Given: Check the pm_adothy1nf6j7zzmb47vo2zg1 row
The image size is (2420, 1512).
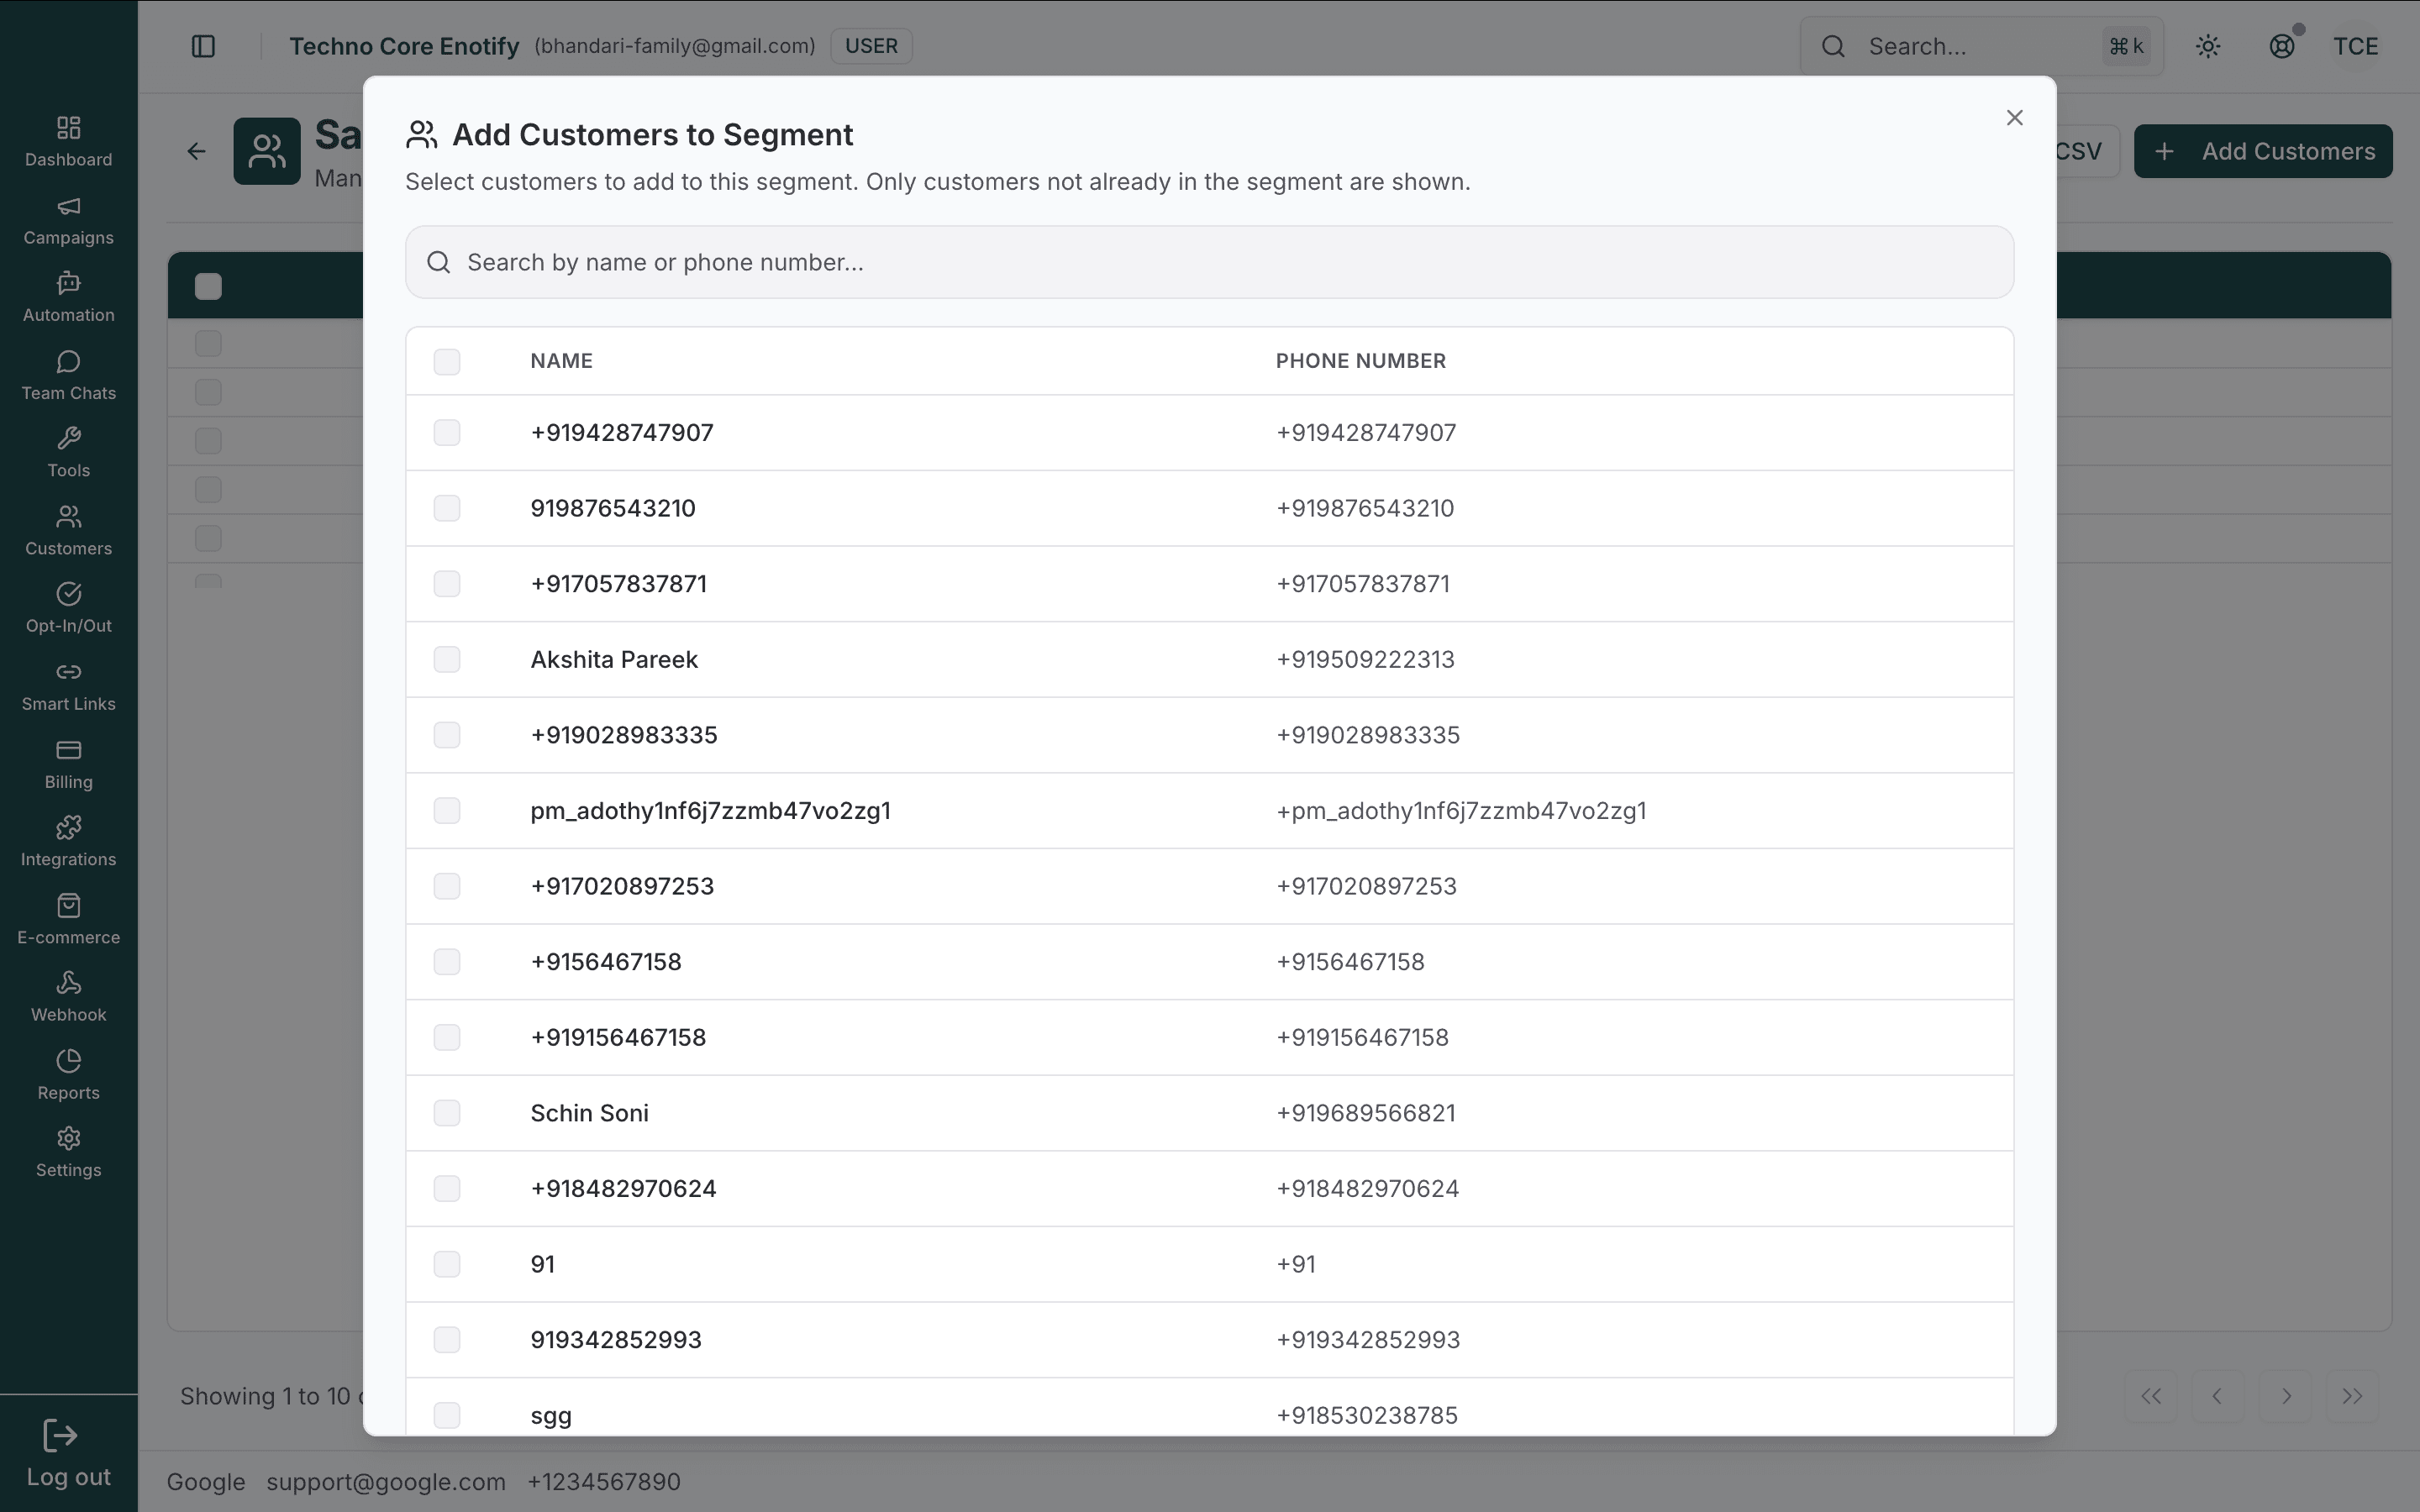Looking at the screenshot, I should click(447, 810).
